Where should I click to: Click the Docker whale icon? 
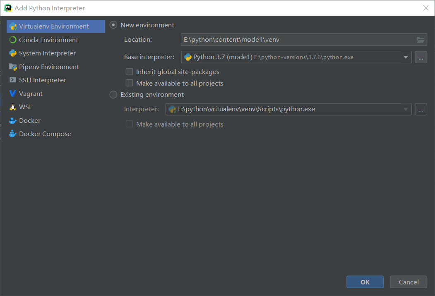(x=13, y=121)
